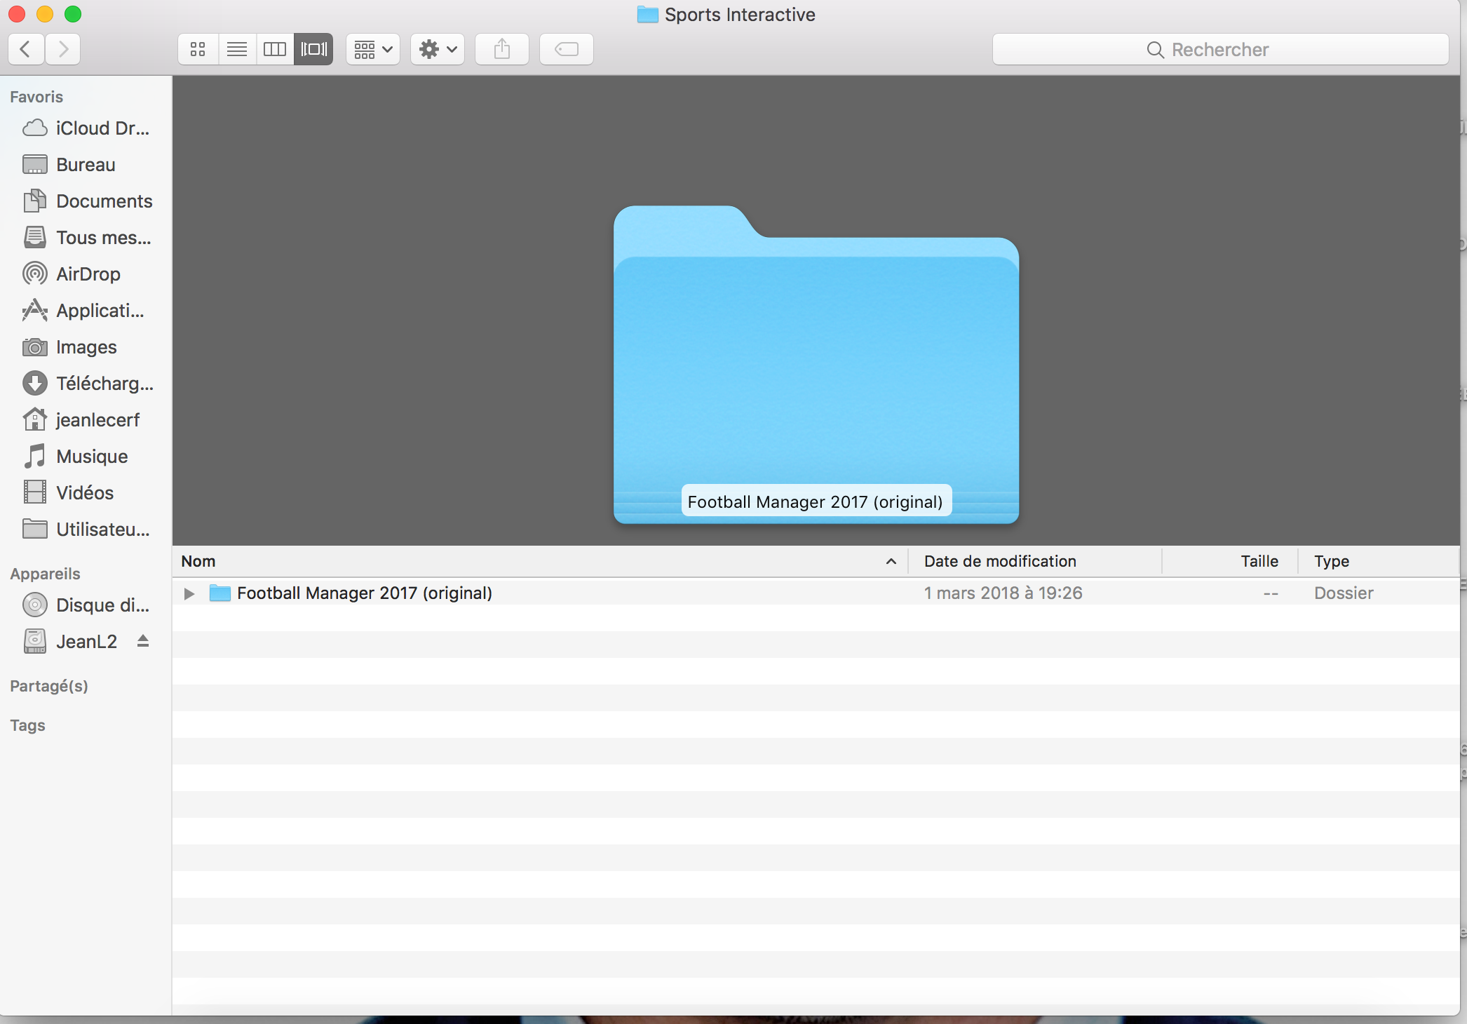Select the Disque dur device in sidebar
1467x1024 pixels.
[x=86, y=605]
